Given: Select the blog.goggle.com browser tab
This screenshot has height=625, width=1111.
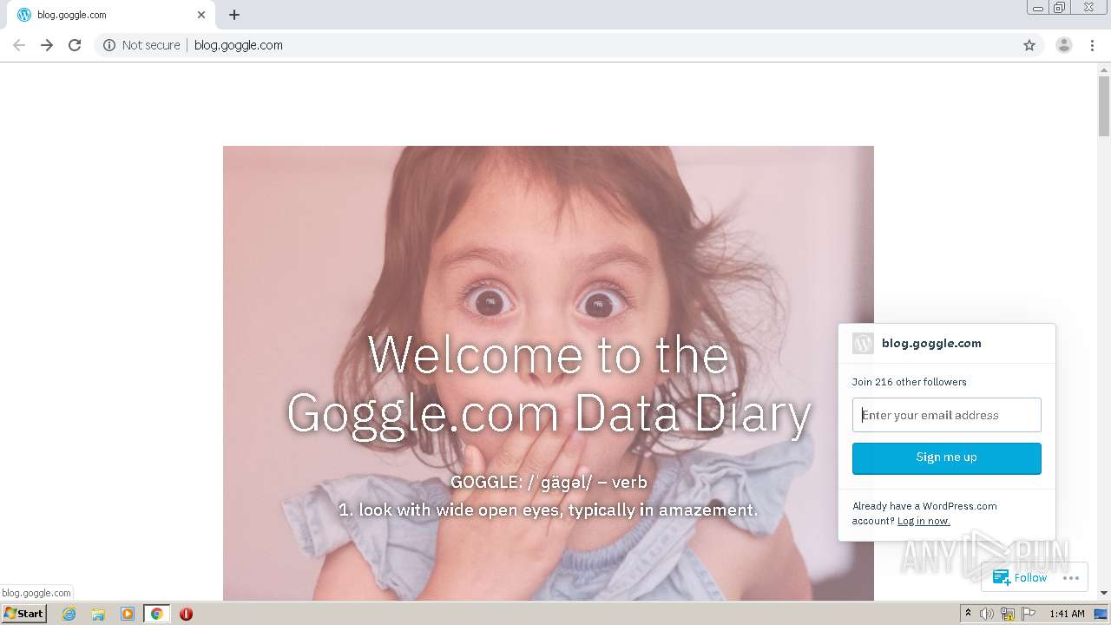Looking at the screenshot, I should point(111,15).
